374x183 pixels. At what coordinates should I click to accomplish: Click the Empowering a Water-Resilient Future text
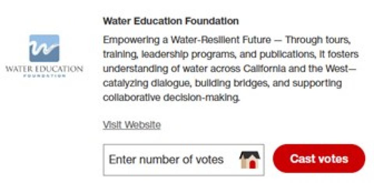187,40
